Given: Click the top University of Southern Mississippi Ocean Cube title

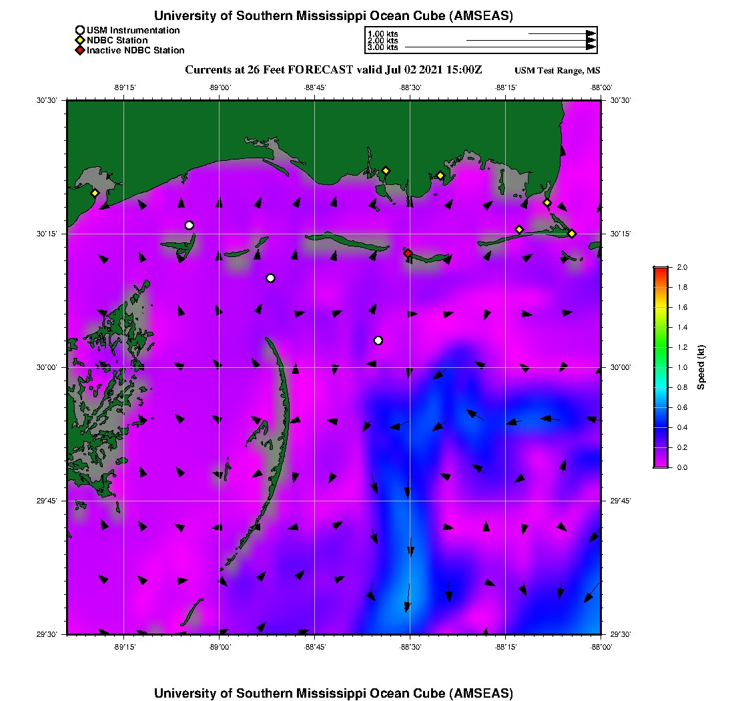Looking at the screenshot, I should (334, 15).
